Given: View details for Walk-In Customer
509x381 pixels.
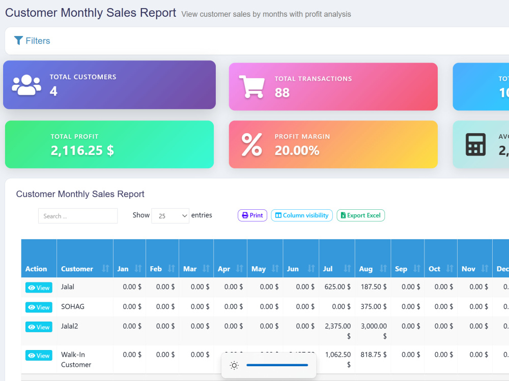Looking at the screenshot, I should point(39,356).
